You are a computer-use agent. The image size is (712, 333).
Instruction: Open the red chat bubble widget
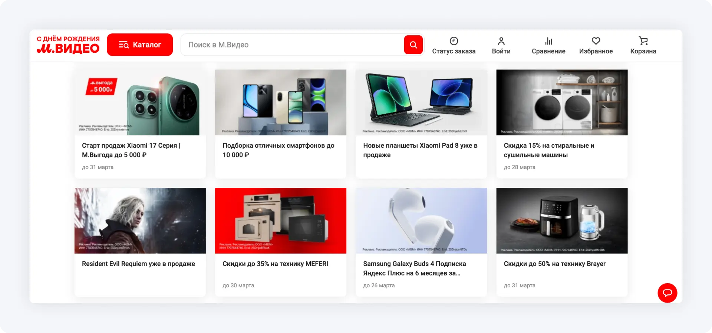pyautogui.click(x=667, y=293)
